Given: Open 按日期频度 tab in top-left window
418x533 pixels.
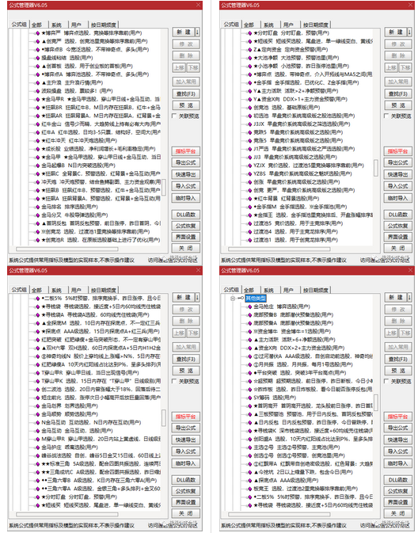Looking at the screenshot, I should (x=104, y=25).
